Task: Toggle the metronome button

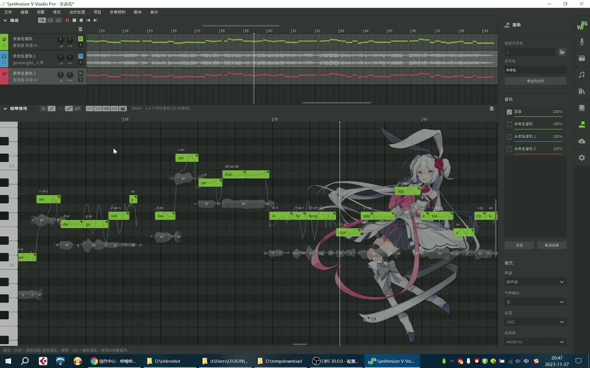Action: tap(58, 20)
